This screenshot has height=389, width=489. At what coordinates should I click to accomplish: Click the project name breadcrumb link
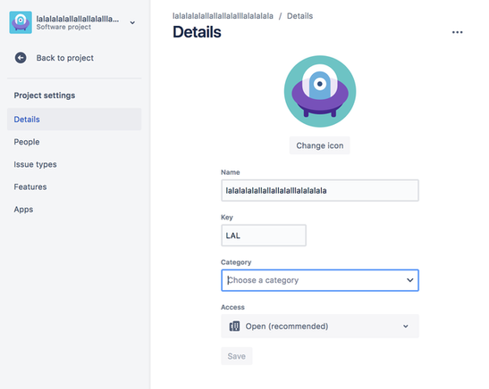[x=223, y=16]
